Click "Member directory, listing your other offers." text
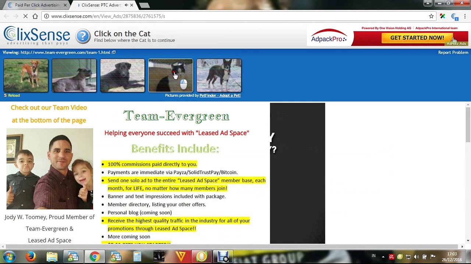Image resolution: width=471 pixels, height=264 pixels. click(x=157, y=205)
